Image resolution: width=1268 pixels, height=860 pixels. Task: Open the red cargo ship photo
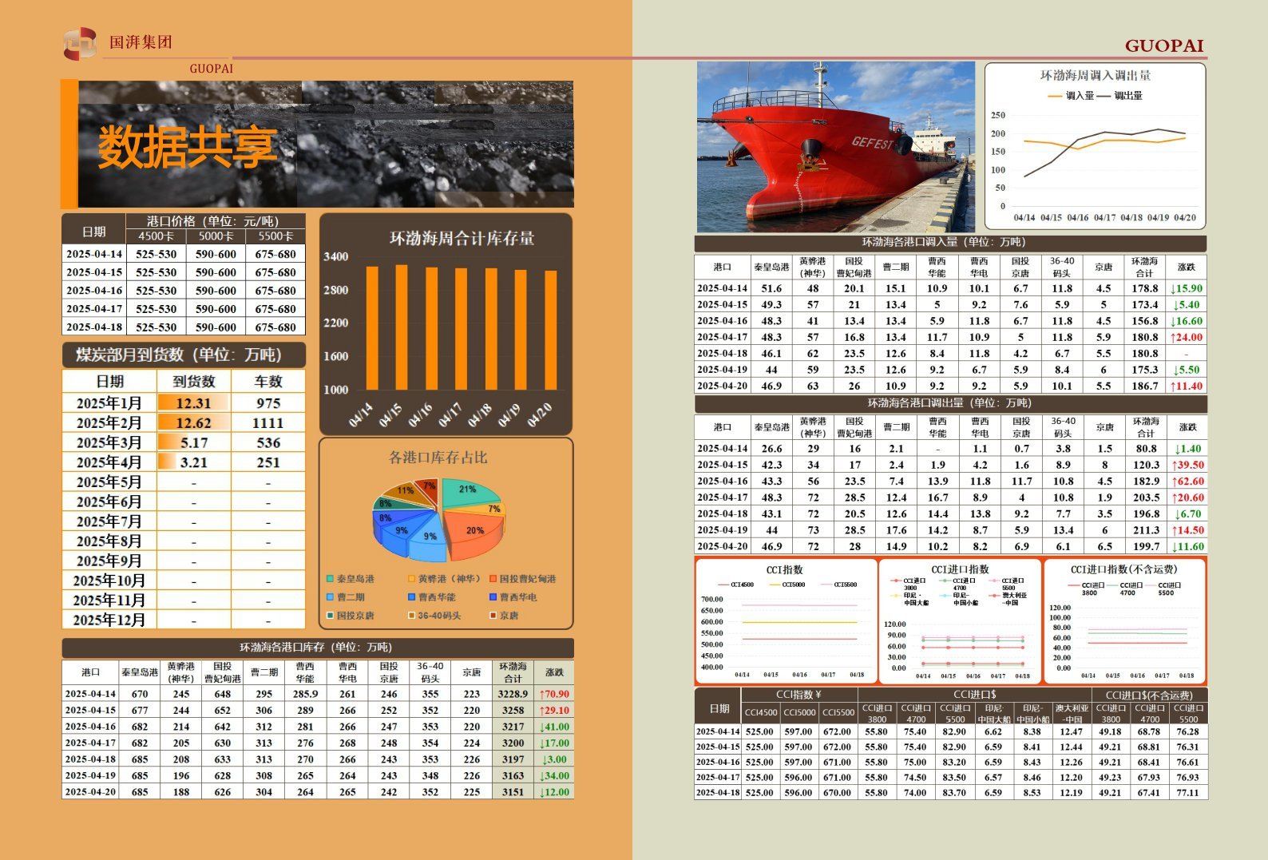[x=836, y=147]
